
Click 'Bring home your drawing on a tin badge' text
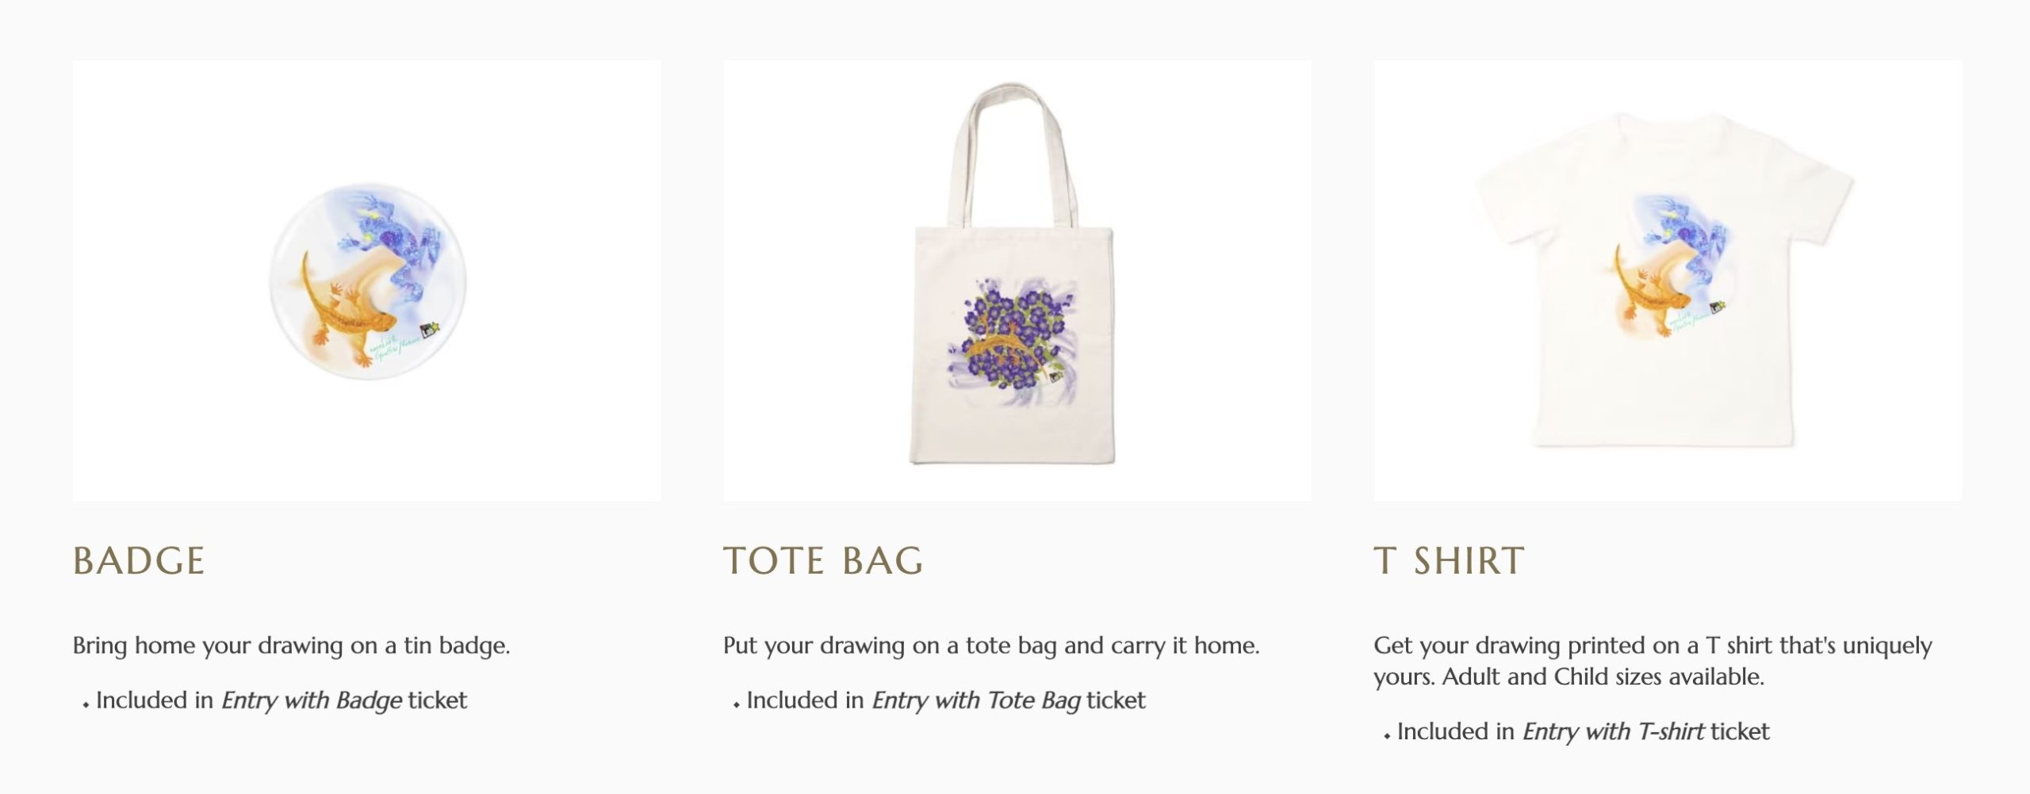291,646
